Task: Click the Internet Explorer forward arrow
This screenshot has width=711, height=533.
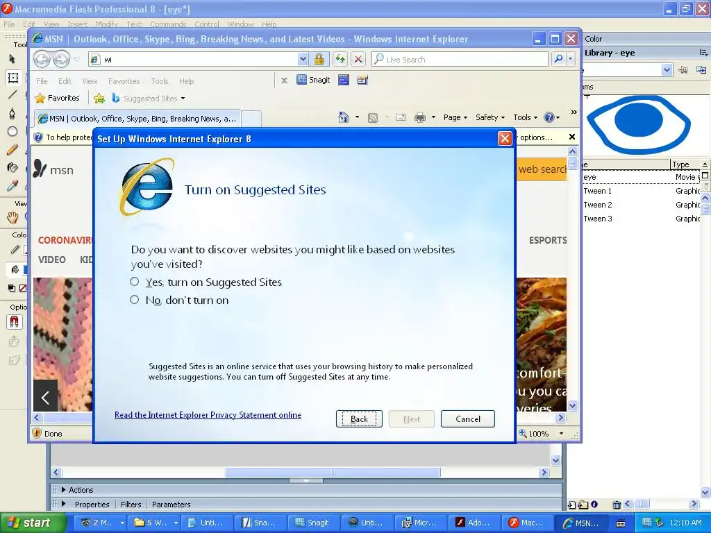Action: pos(61,59)
